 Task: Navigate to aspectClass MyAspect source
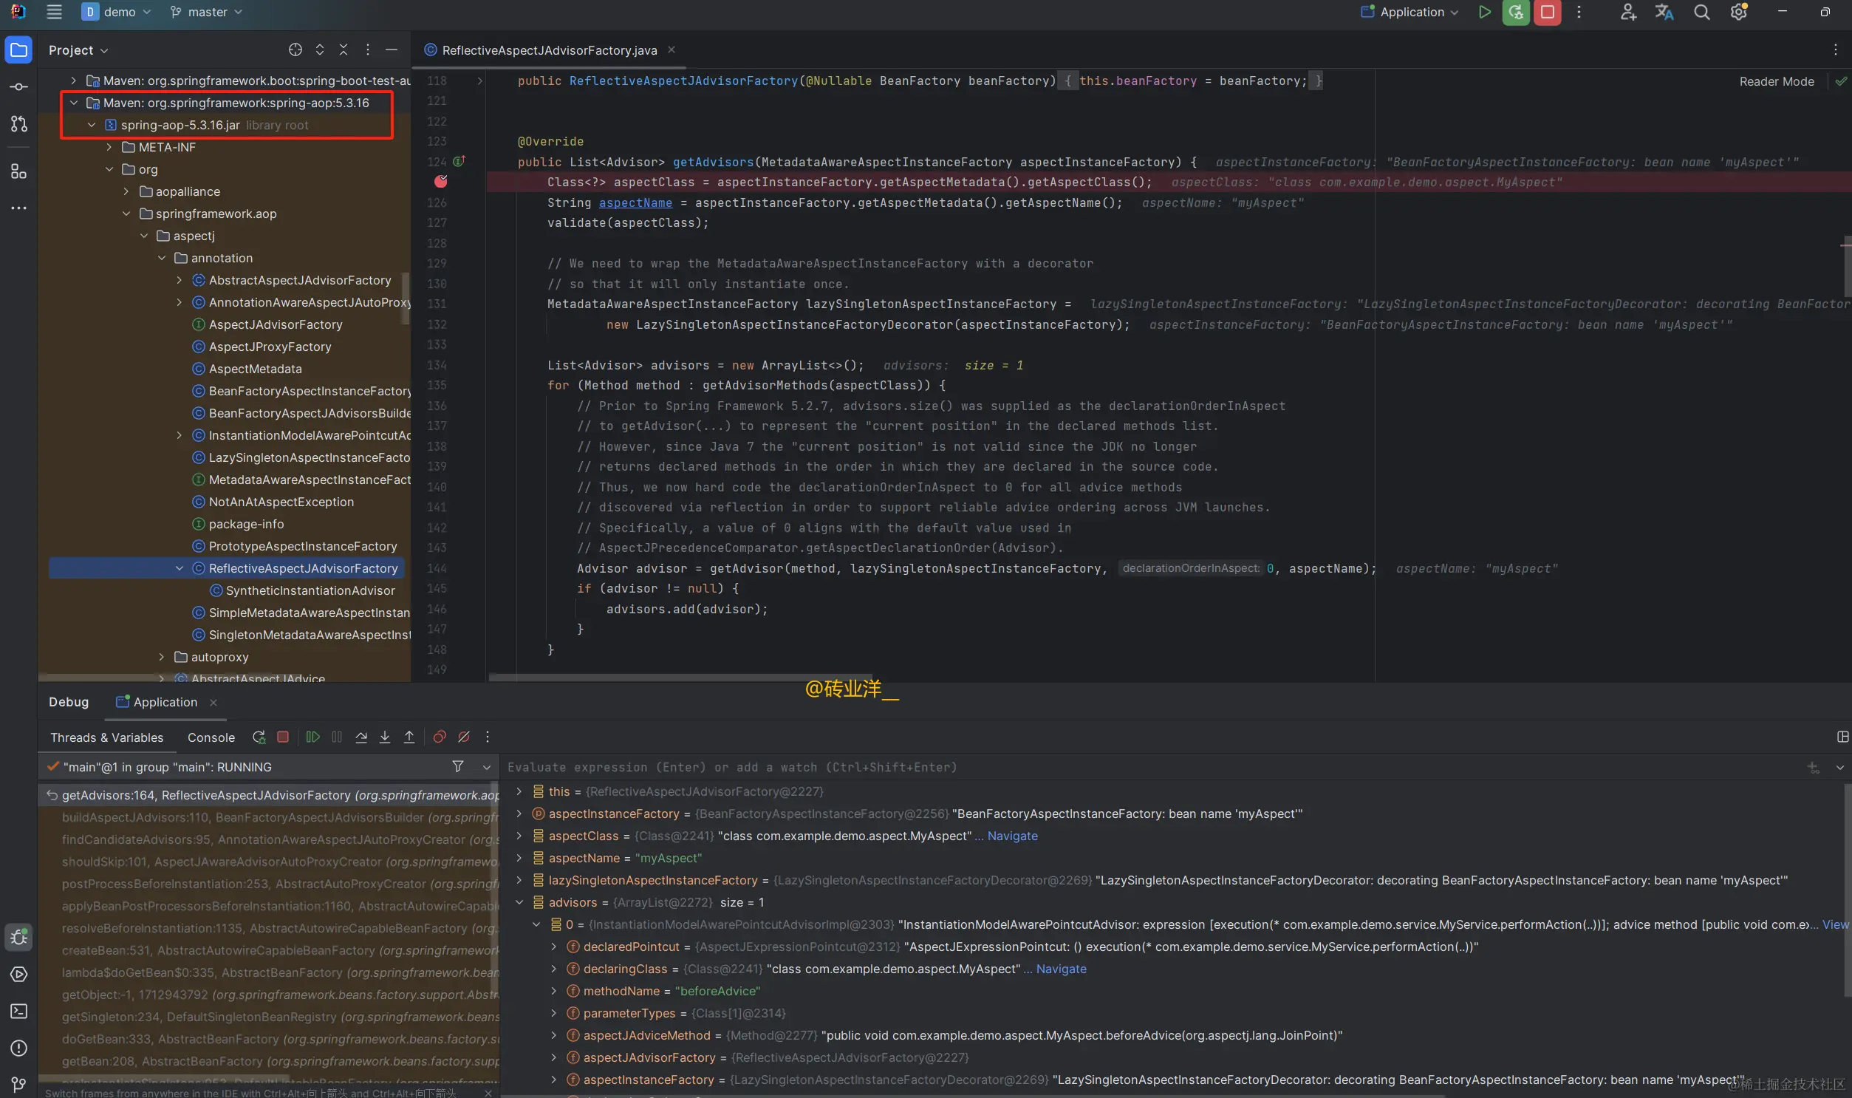[x=1012, y=836]
